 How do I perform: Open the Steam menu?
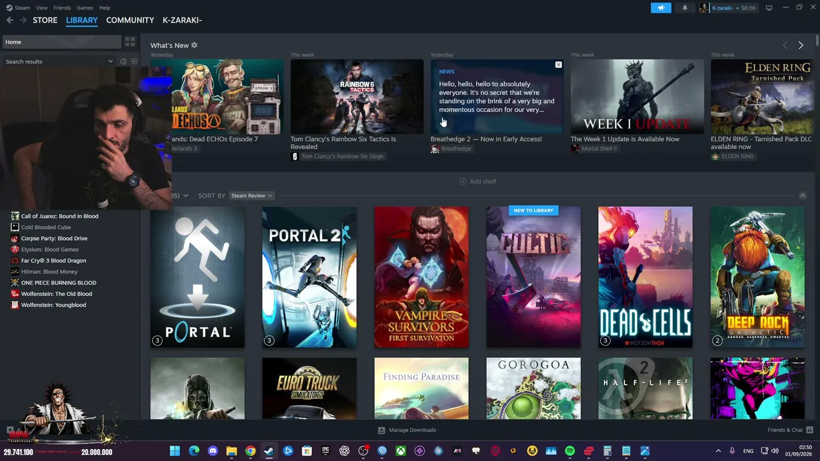[19, 8]
